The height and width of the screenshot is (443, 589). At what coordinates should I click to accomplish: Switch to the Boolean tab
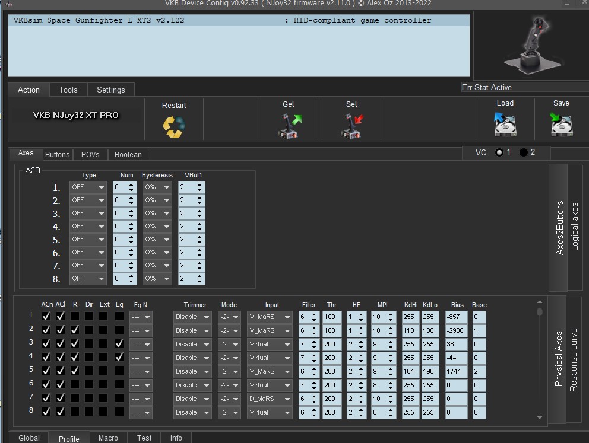128,155
